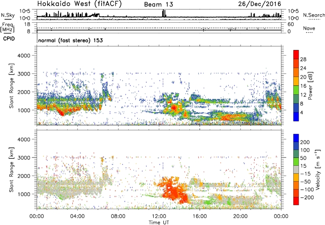Click the '04:00' time axis label
The height and width of the screenshot is (225, 325).
(x=77, y=216)
